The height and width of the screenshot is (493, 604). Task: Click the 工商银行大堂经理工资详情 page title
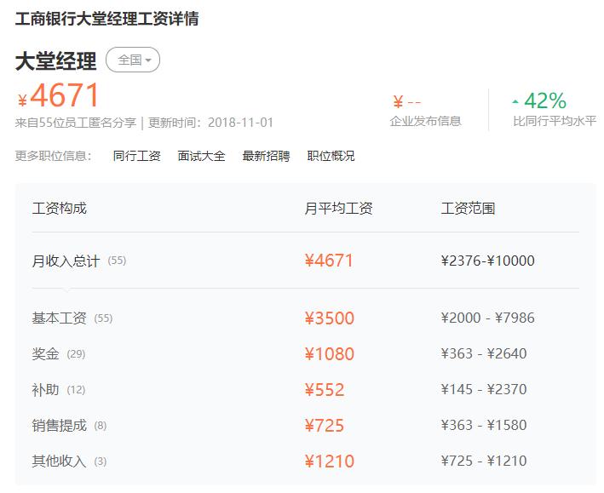[106, 19]
